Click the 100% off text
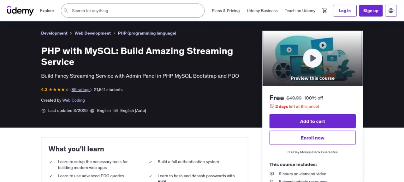Viewport: 404px width, 182px height. [313, 98]
